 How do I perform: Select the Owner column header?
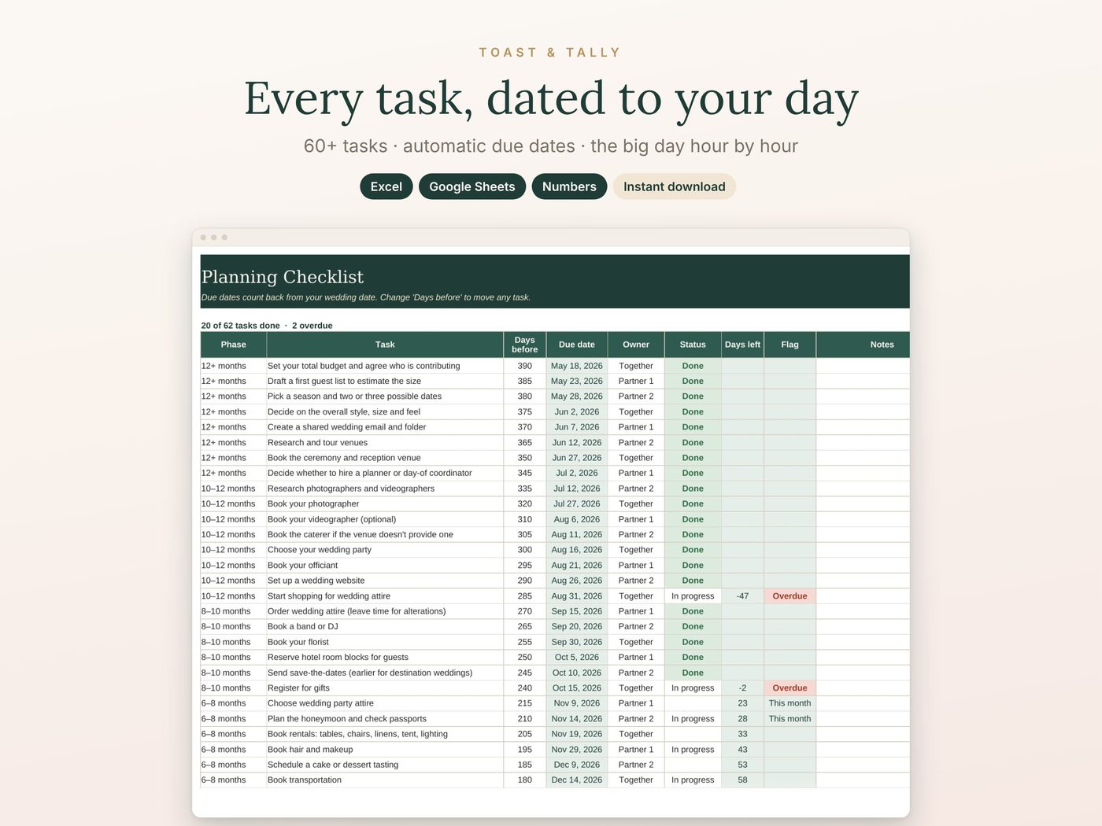point(636,345)
